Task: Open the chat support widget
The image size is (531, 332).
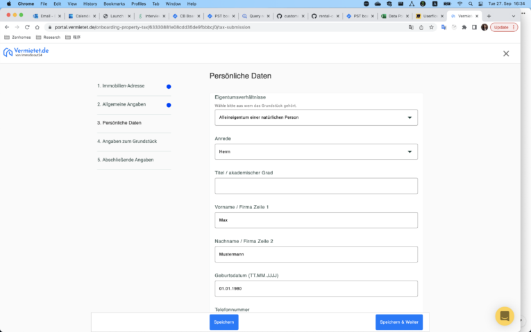Action: (505, 316)
